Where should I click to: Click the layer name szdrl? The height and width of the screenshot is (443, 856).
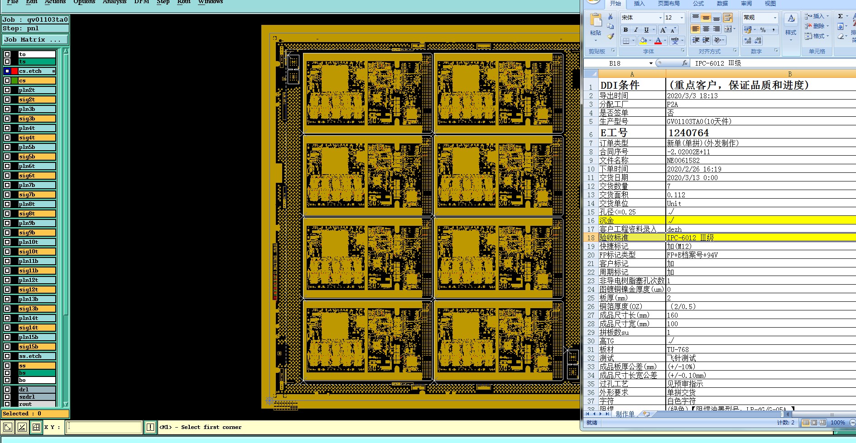point(37,397)
